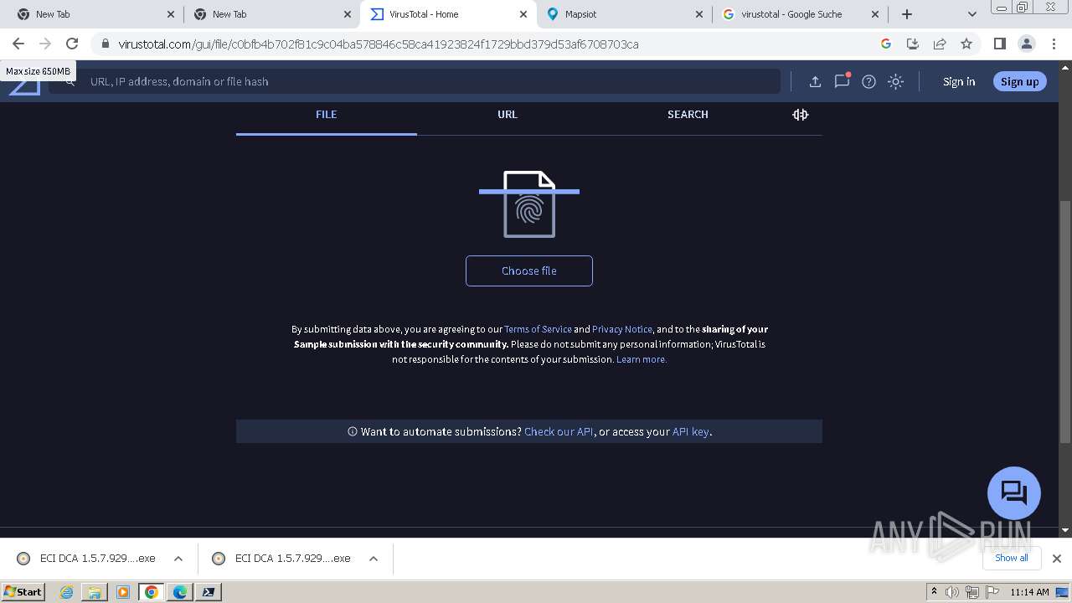Click the Choose file button
The width and height of the screenshot is (1072, 603).
point(529,271)
